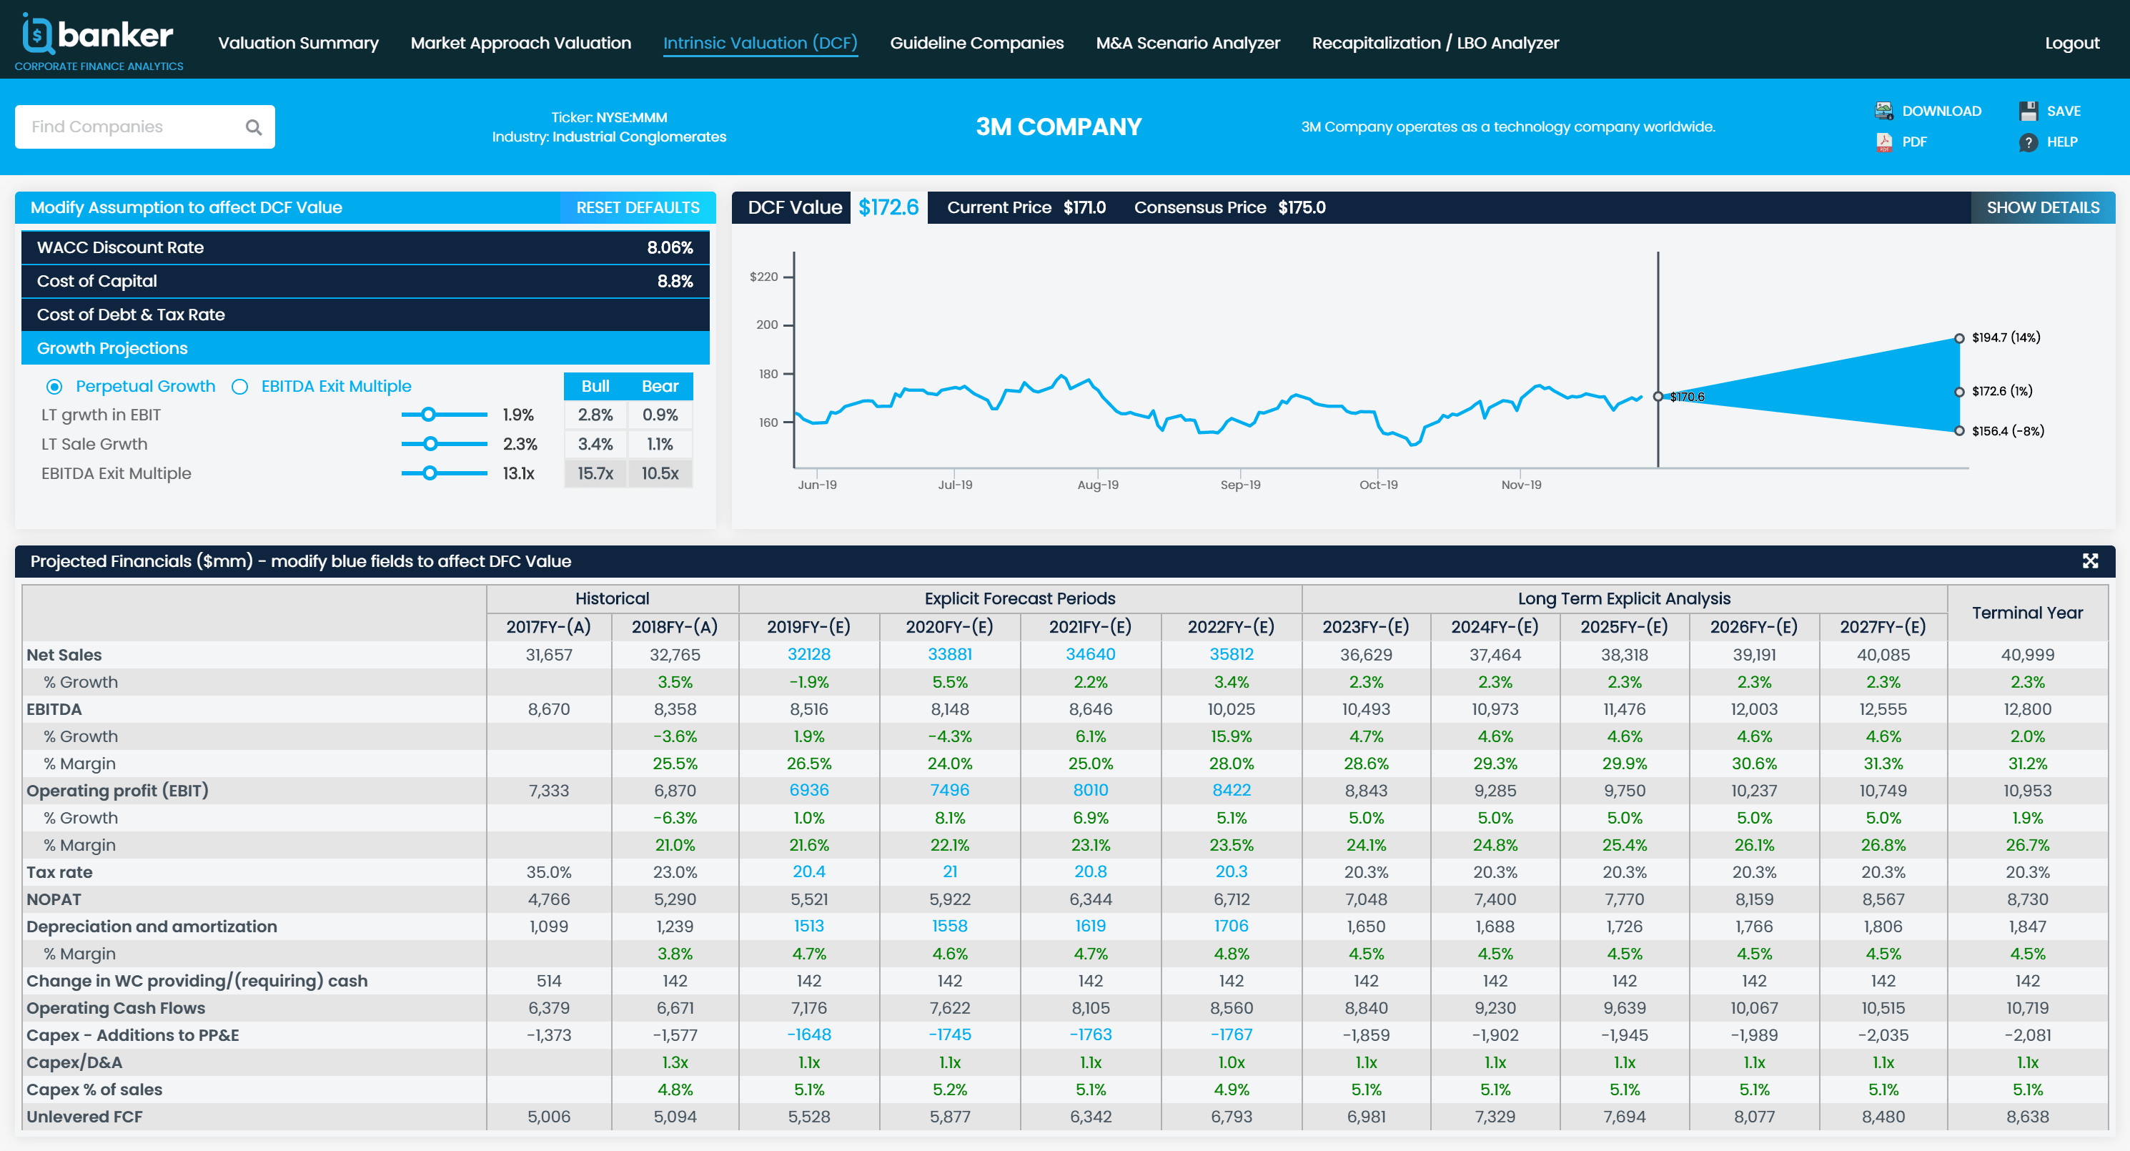Click the Terminal Year Unlevered FCF 8,638
This screenshot has width=2130, height=1151.
[2026, 1116]
